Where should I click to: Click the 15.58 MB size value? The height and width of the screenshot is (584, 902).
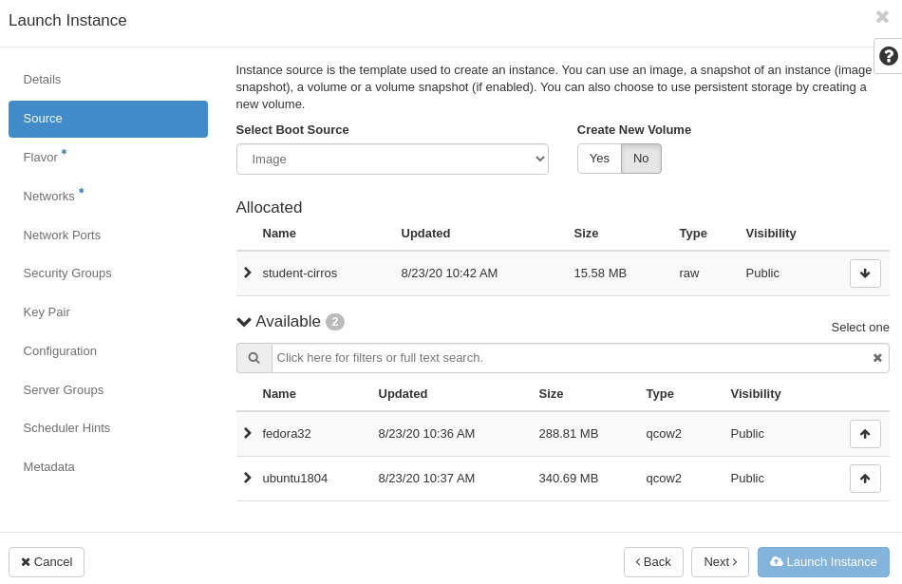point(600,273)
